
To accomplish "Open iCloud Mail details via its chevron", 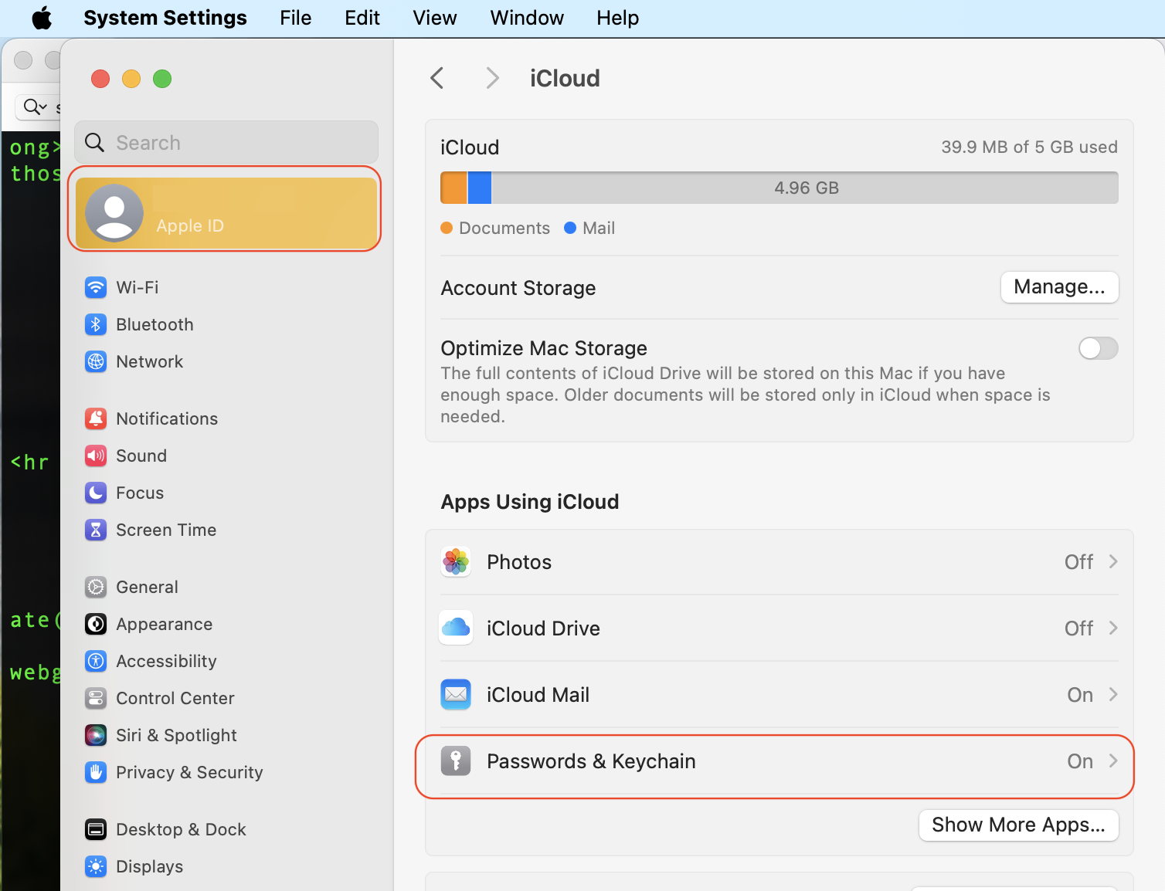I will pyautogui.click(x=1113, y=694).
